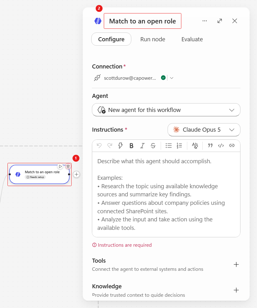Insert a code block
The width and height of the screenshot is (257, 308).
221,145
